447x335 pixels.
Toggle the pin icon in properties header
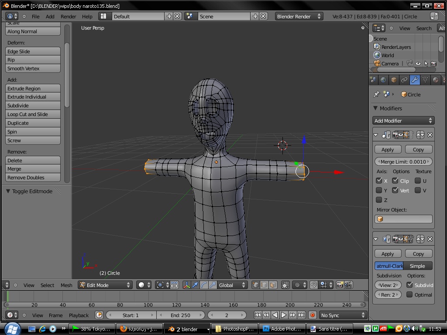pyautogui.click(x=377, y=94)
